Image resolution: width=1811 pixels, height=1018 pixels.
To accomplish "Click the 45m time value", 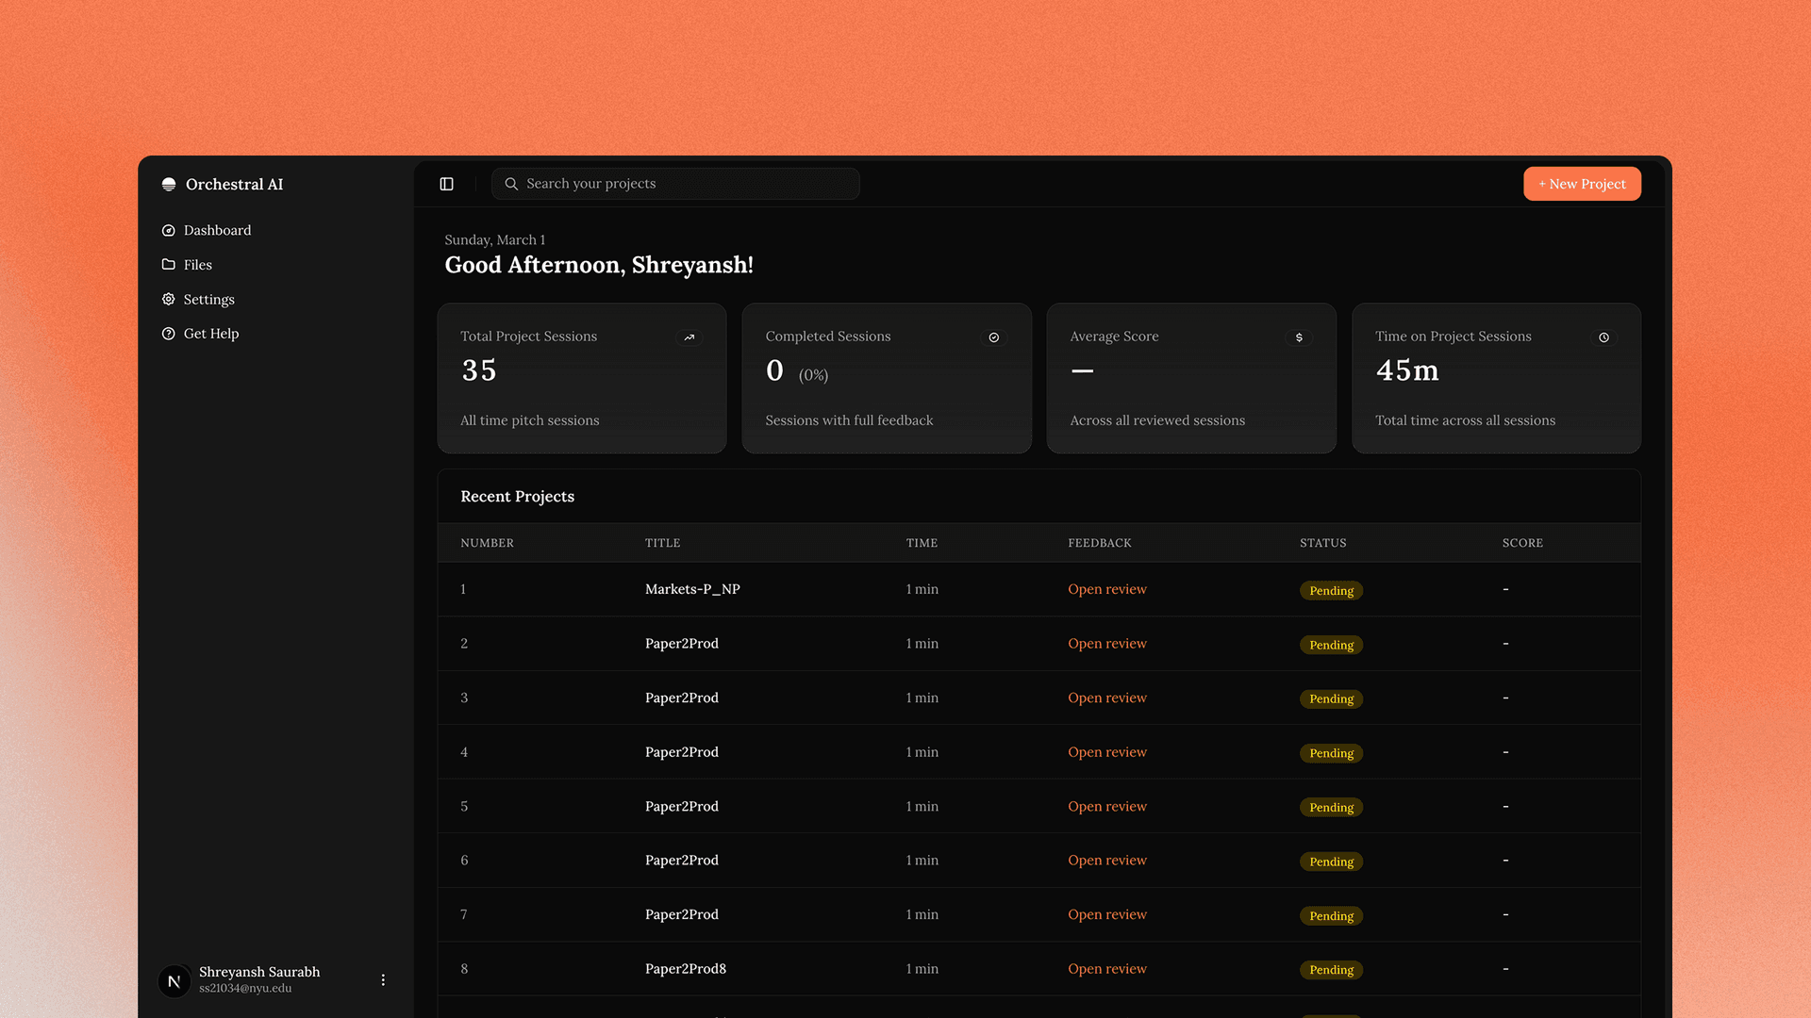I will coord(1407,370).
